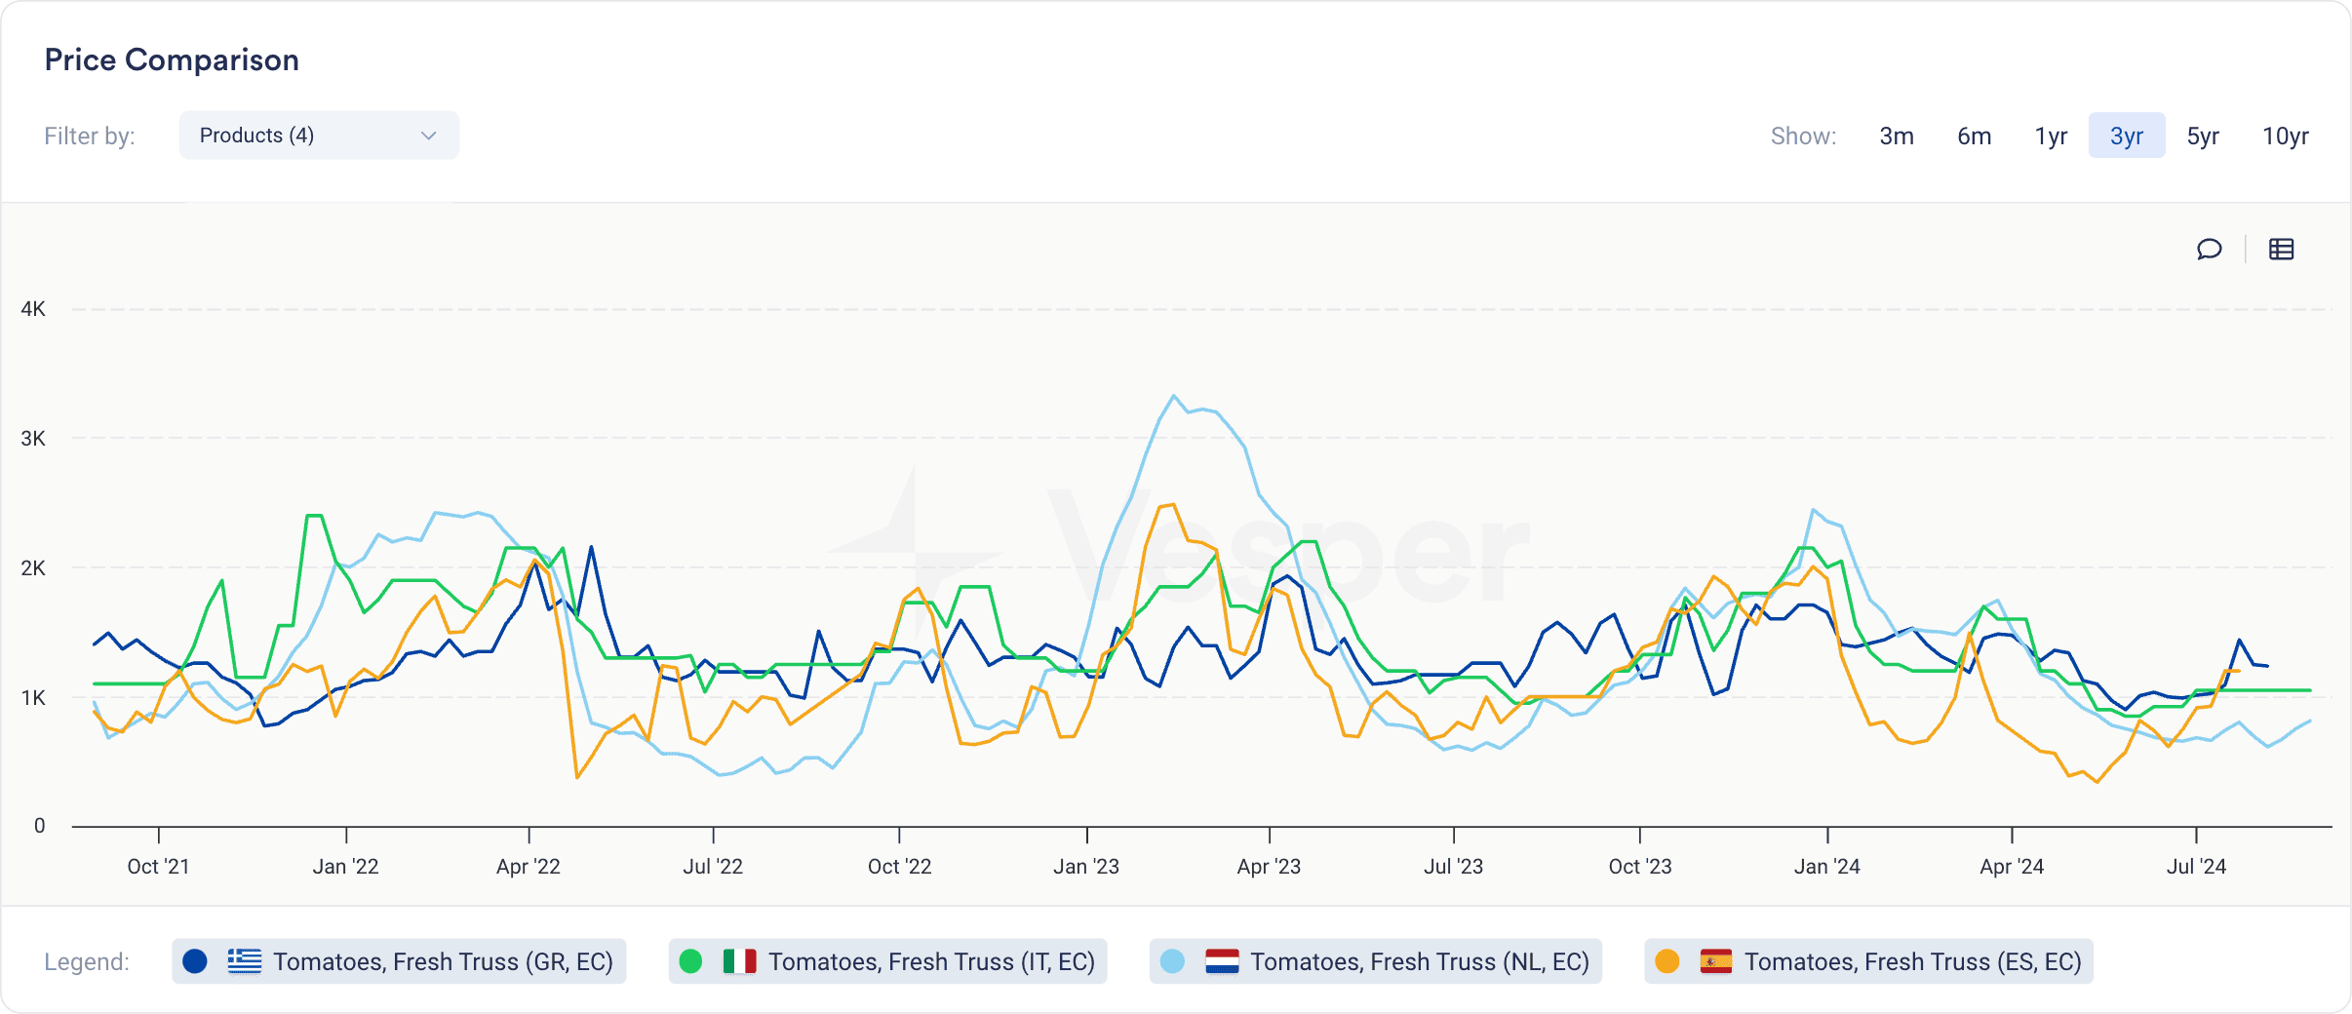The image size is (2352, 1014).
Task: Hide the Tomatoes Fresh Truss (ES, EC) series
Action: [x=1868, y=961]
